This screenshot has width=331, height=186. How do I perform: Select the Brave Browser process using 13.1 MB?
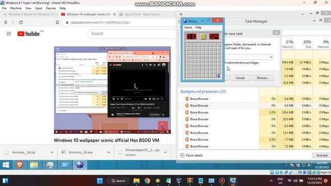click(x=254, y=133)
